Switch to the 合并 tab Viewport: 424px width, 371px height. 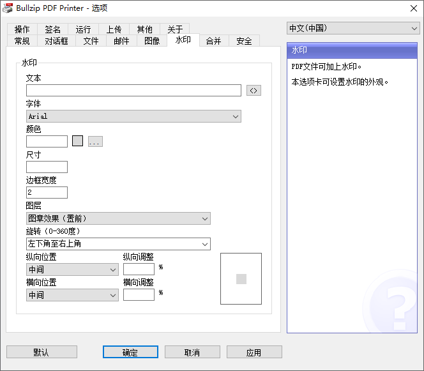click(x=214, y=41)
